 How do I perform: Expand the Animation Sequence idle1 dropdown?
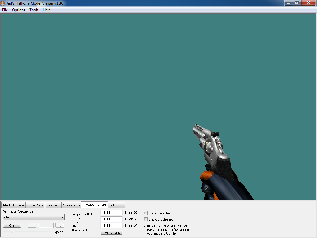(34, 217)
